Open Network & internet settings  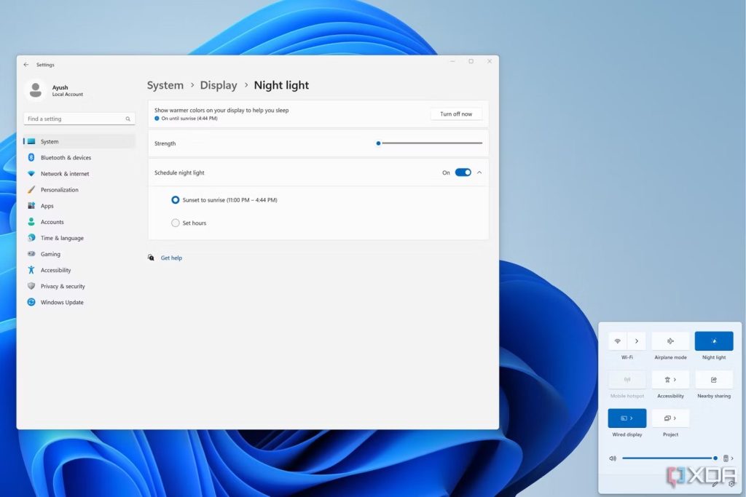click(65, 174)
